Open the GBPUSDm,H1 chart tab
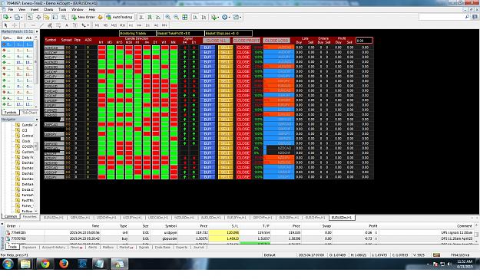The width and height of the screenshot is (480, 279). [80, 218]
